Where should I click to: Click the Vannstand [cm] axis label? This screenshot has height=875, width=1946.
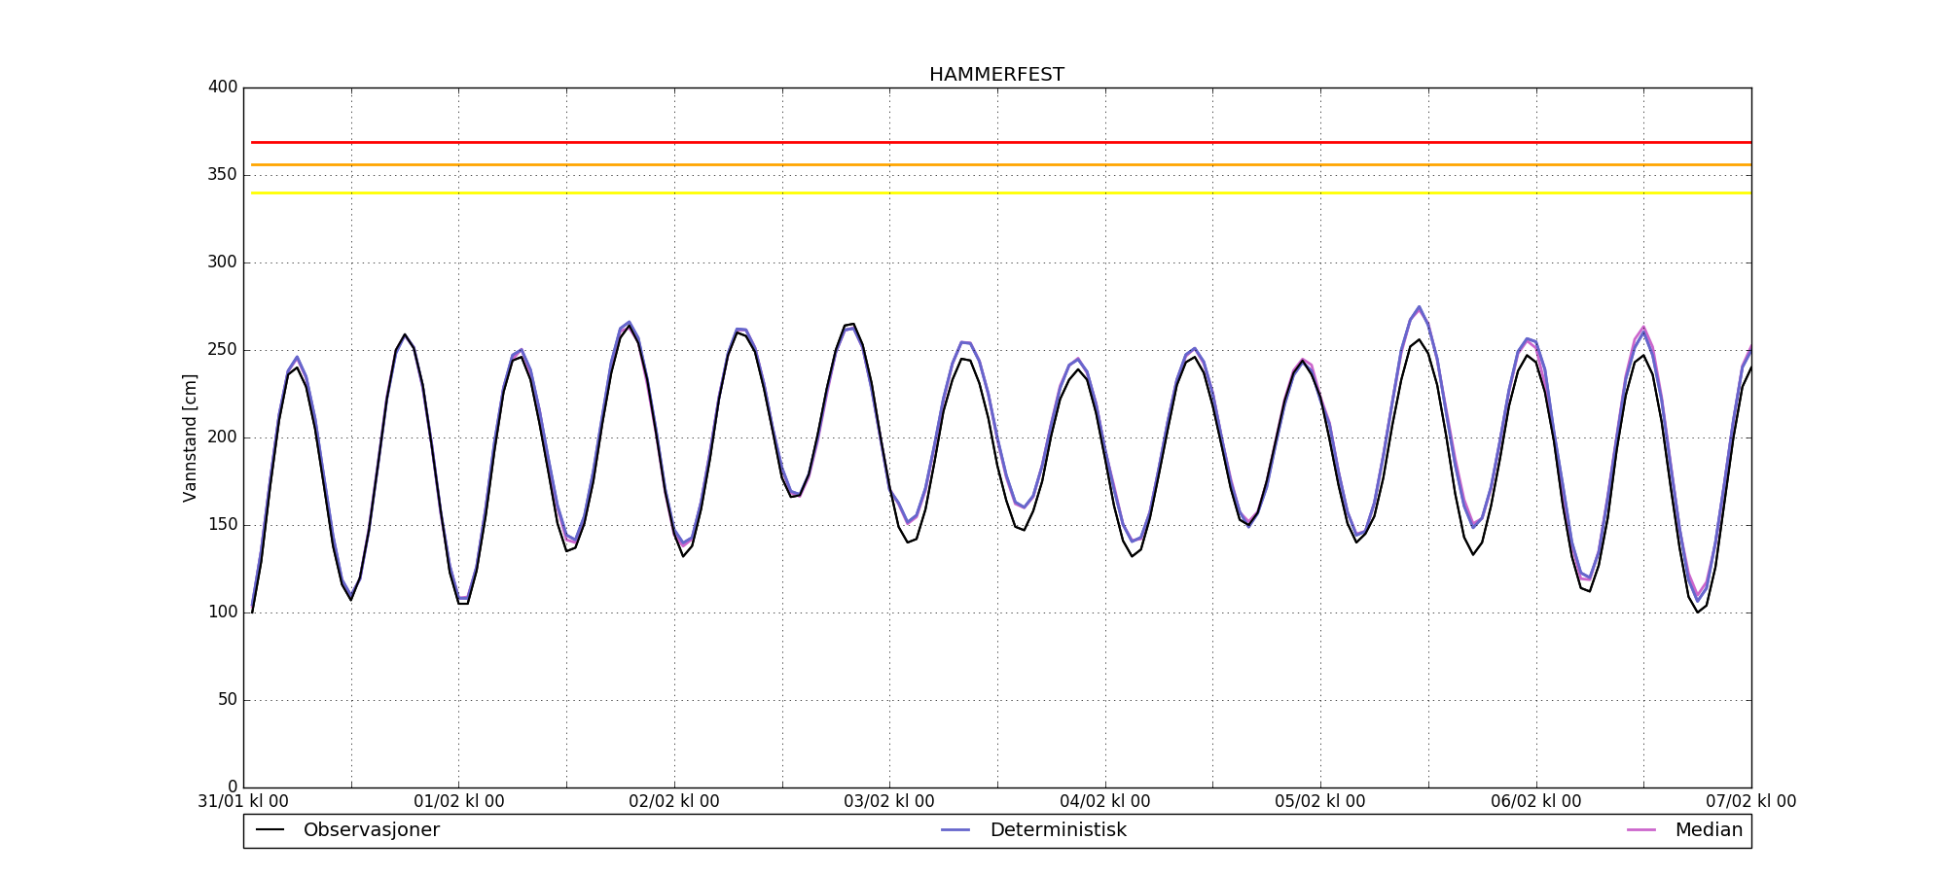pos(190,437)
